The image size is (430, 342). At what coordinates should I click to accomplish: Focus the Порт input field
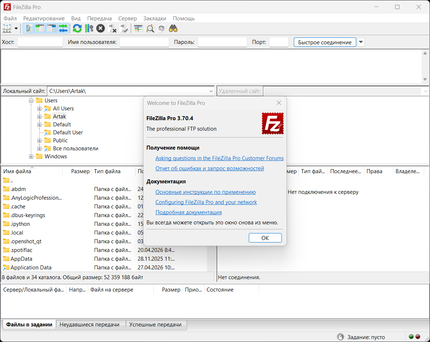click(279, 42)
